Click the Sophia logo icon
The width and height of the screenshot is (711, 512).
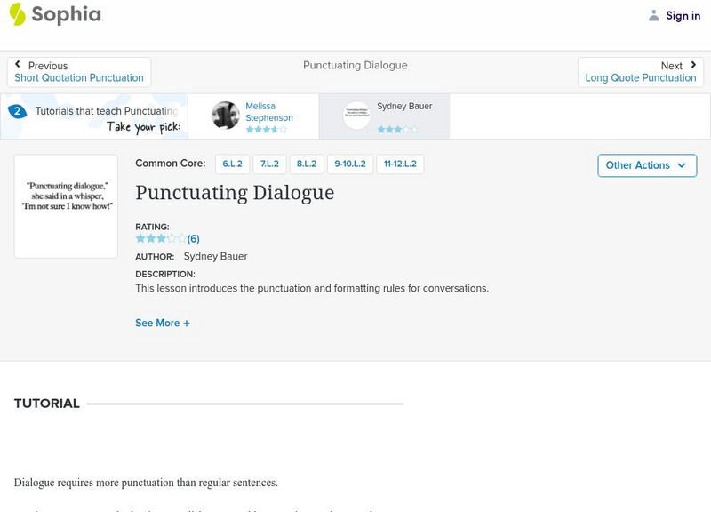pos(18,14)
